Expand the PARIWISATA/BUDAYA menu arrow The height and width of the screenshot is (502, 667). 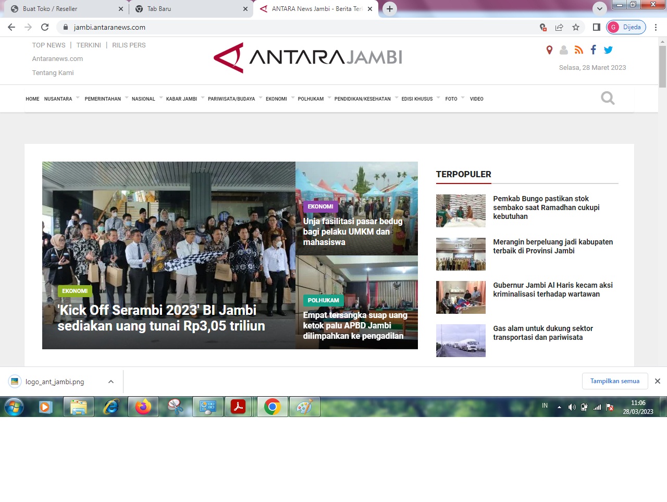point(261,97)
